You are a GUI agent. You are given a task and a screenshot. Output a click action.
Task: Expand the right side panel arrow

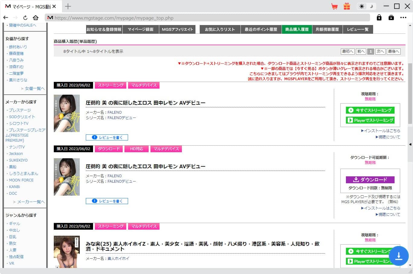pyautogui.click(x=410, y=144)
